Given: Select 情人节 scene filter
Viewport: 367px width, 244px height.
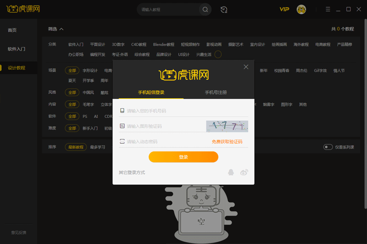Looking at the screenshot, I should point(339,70).
